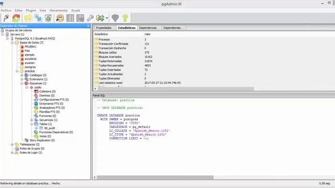Screen dimensions: 335x188
Task: Select Analizadores FTS (0) item
Action: coord(52,108)
